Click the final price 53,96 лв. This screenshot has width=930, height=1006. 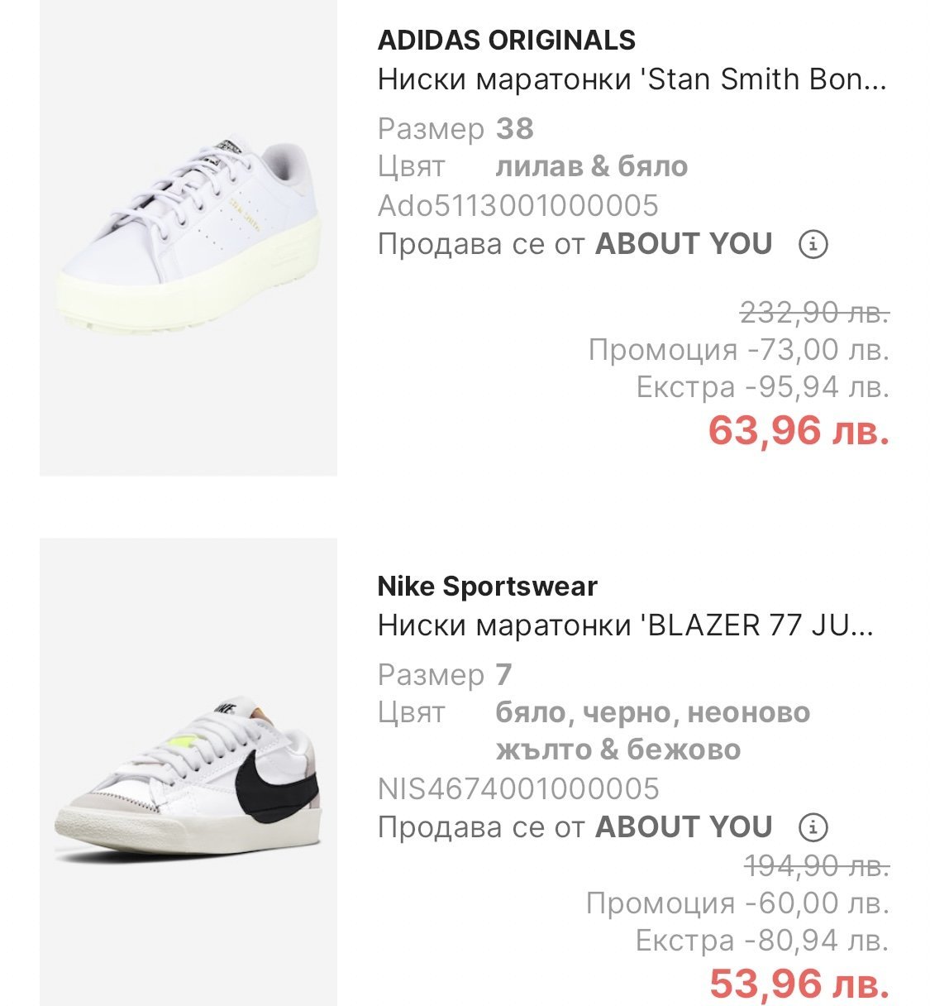pos(799,983)
